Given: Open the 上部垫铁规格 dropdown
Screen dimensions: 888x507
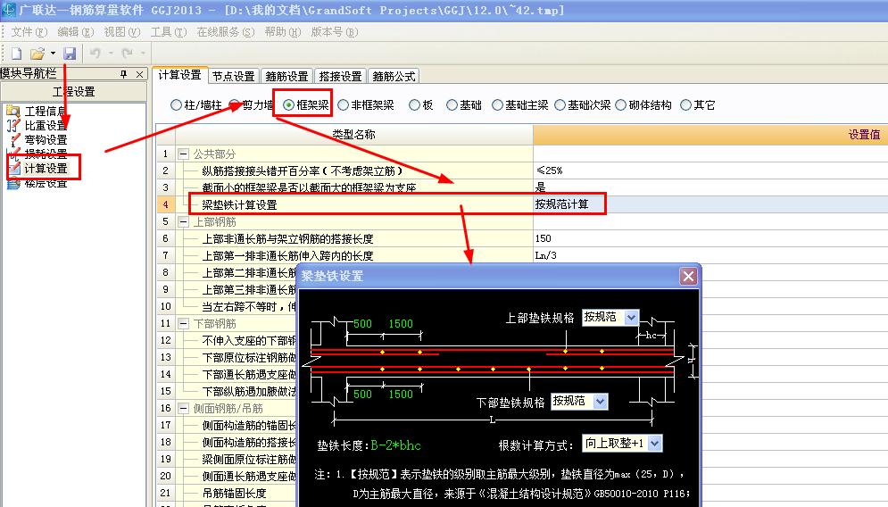Looking at the screenshot, I should point(632,317).
